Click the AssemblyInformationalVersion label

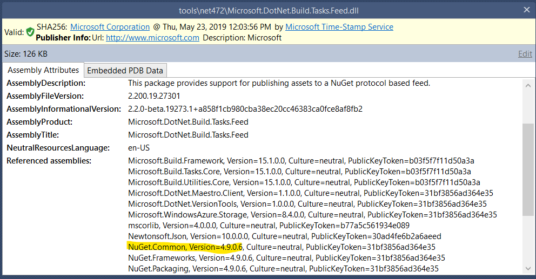coord(64,109)
